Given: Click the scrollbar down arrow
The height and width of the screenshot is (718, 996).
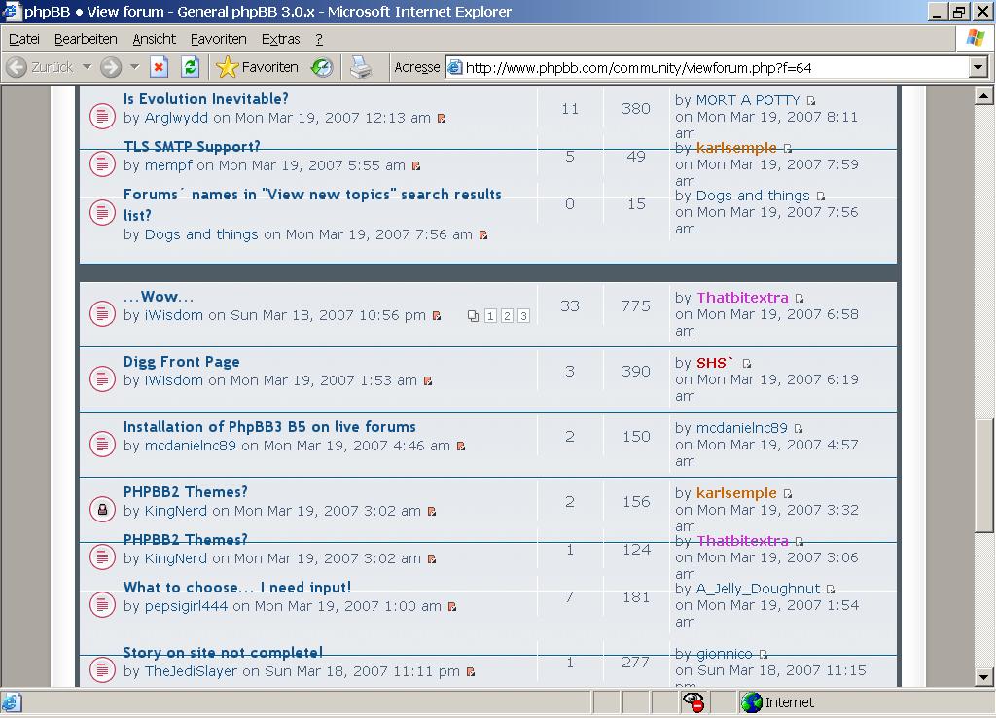Looking at the screenshot, I should point(983,677).
